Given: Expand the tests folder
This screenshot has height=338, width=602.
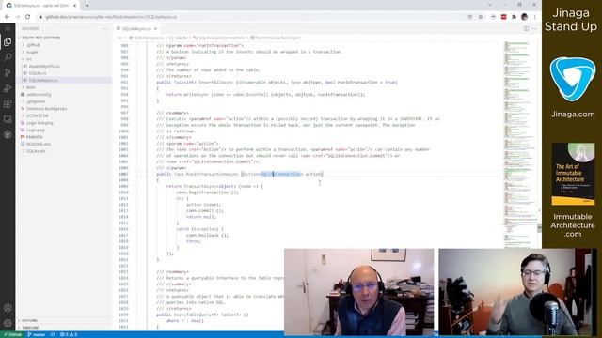Looking at the screenshot, I should coord(31,87).
